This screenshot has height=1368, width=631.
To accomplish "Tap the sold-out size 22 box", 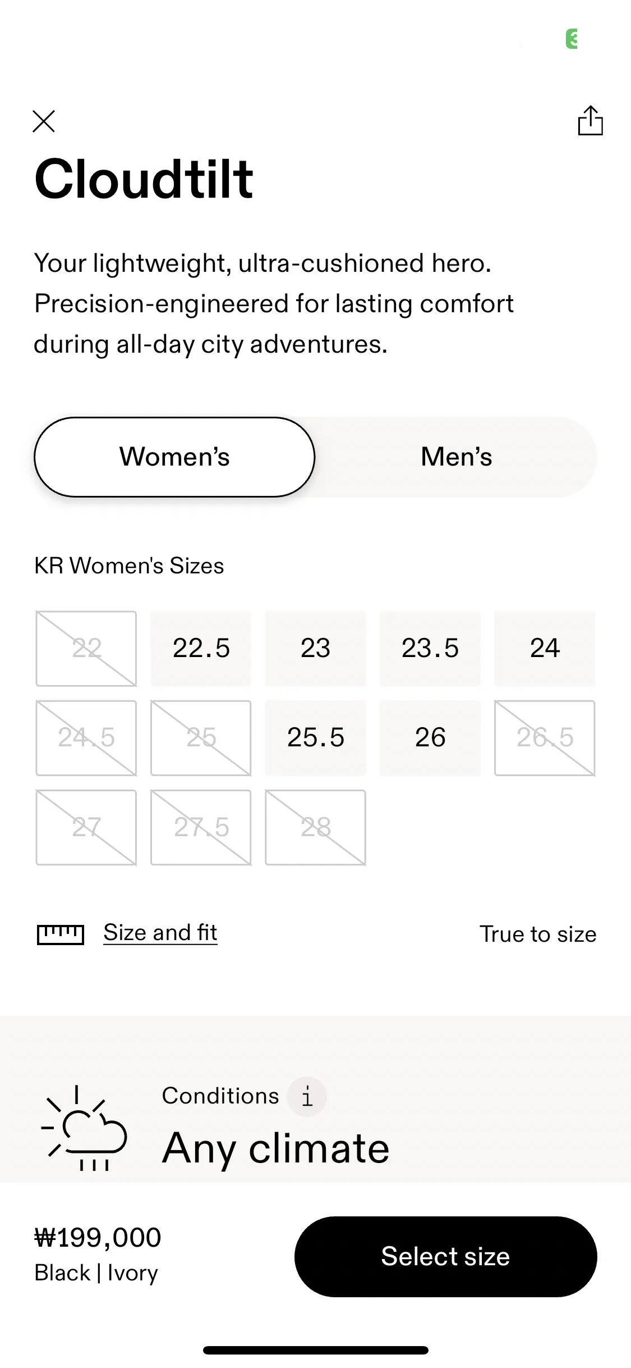I will click(x=86, y=649).
